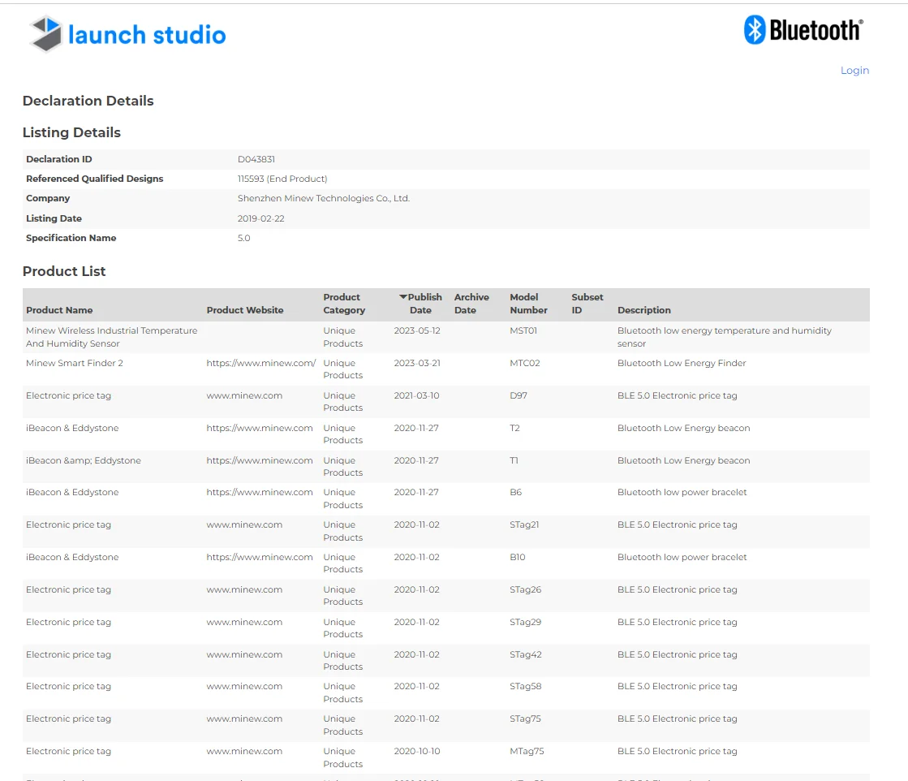Select 'Minew Smart Finder 2' product name
The width and height of the screenshot is (908, 781).
[74, 363]
